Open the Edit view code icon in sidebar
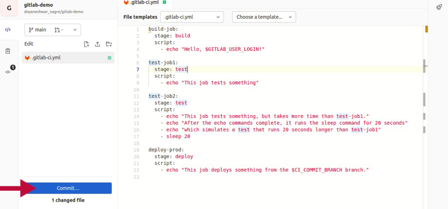Screen dimensions: 448x209 pos(8,30)
